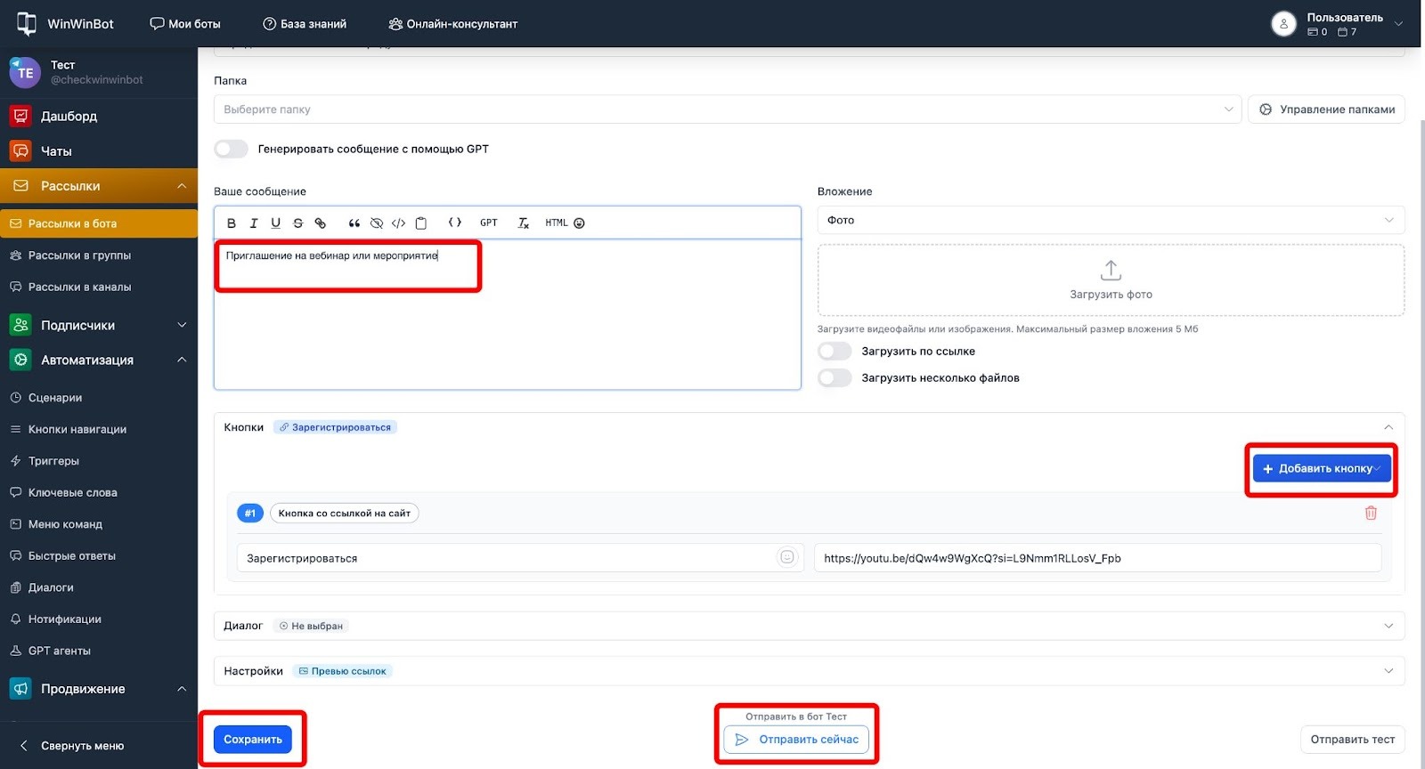Delete button #1 with the trash icon
Image resolution: width=1425 pixels, height=769 pixels.
(x=1371, y=513)
